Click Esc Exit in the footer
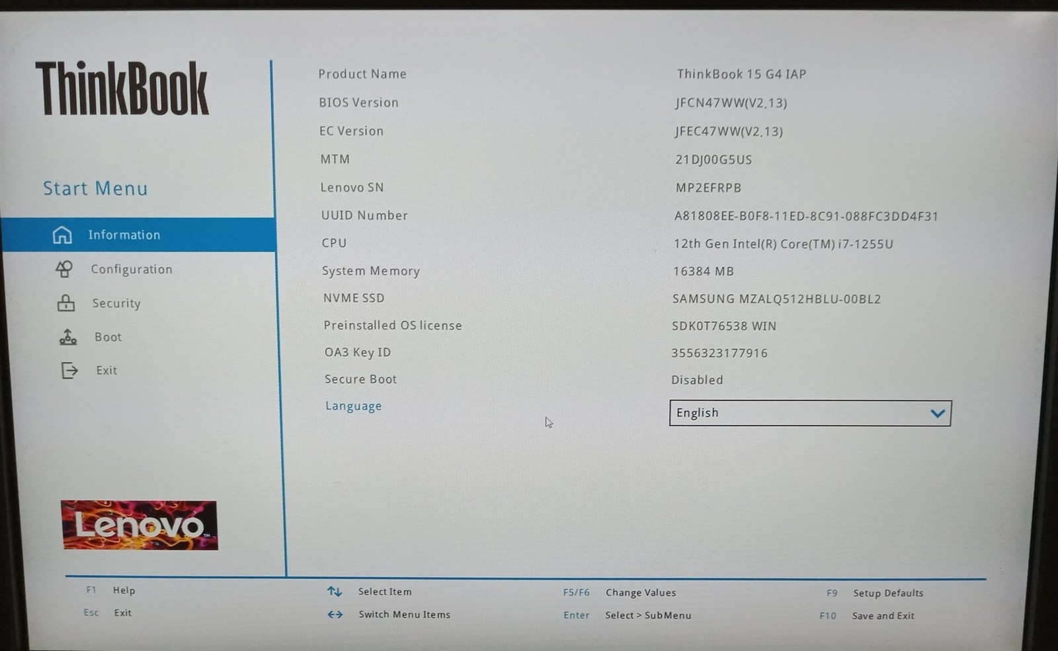 [x=107, y=613]
